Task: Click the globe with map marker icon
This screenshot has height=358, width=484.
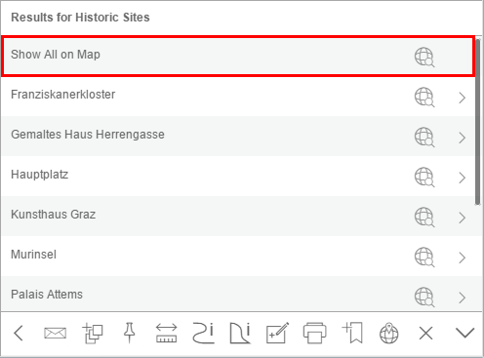Action: coord(389,333)
